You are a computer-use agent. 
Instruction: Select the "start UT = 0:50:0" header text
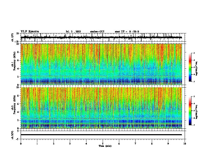[127, 32]
